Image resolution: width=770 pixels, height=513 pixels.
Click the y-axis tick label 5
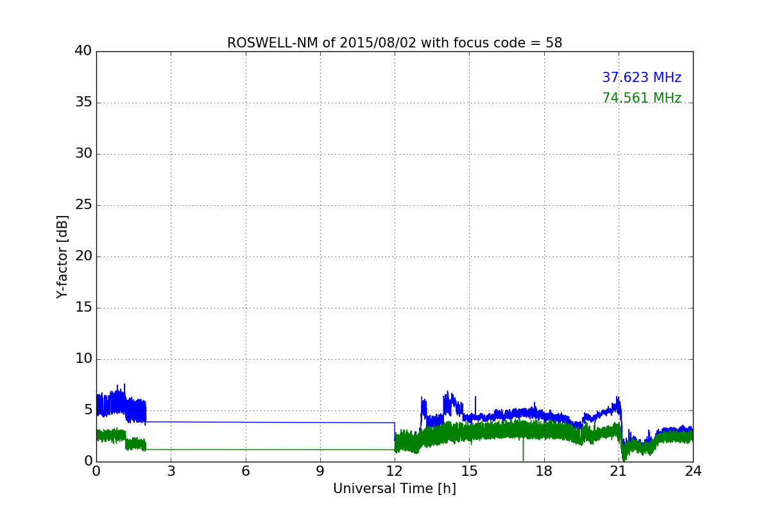coord(88,410)
